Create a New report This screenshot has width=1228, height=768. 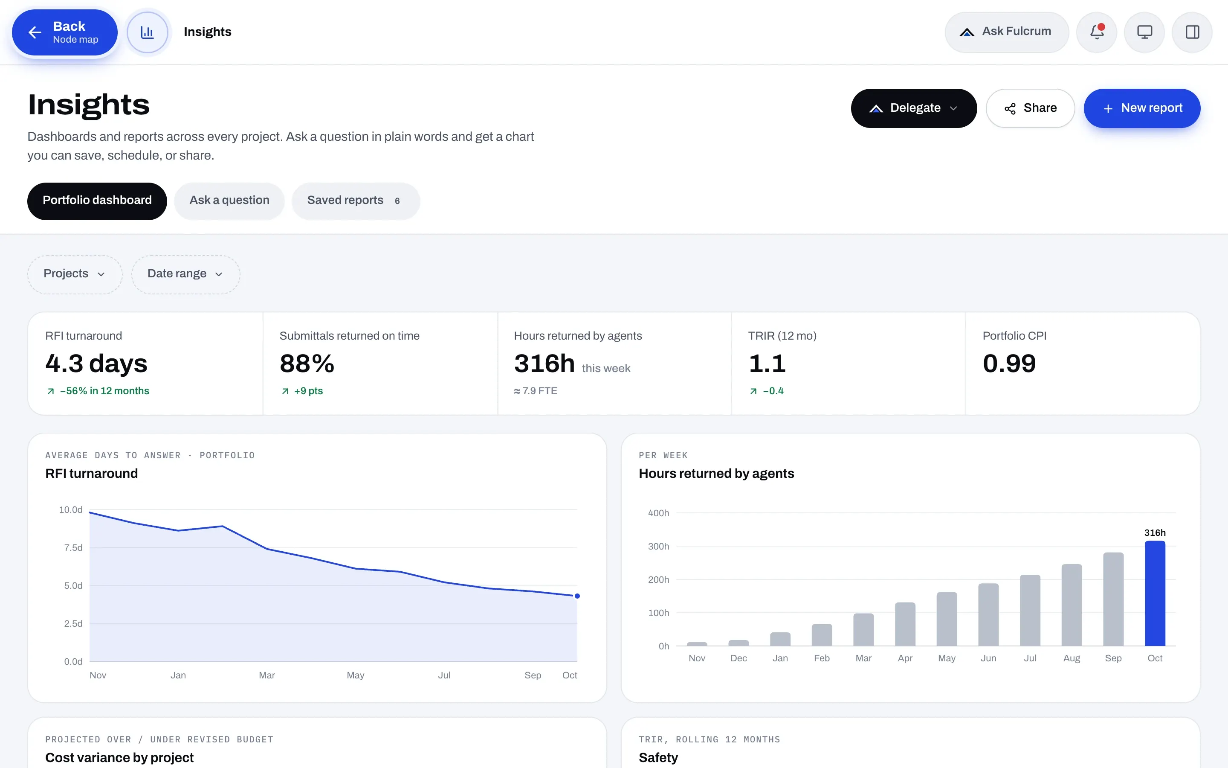[1142, 108]
